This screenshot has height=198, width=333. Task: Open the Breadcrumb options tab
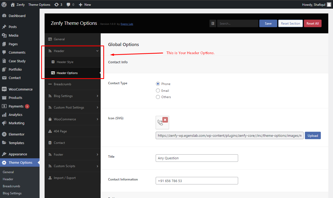click(73, 84)
